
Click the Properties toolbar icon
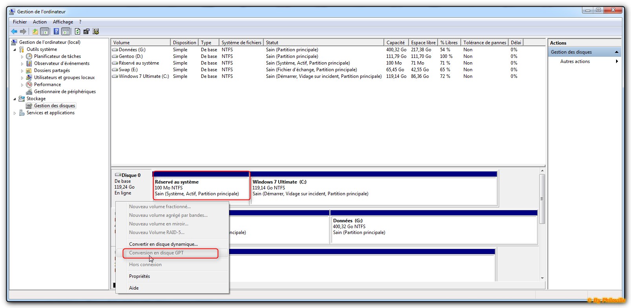pyautogui.click(x=86, y=31)
